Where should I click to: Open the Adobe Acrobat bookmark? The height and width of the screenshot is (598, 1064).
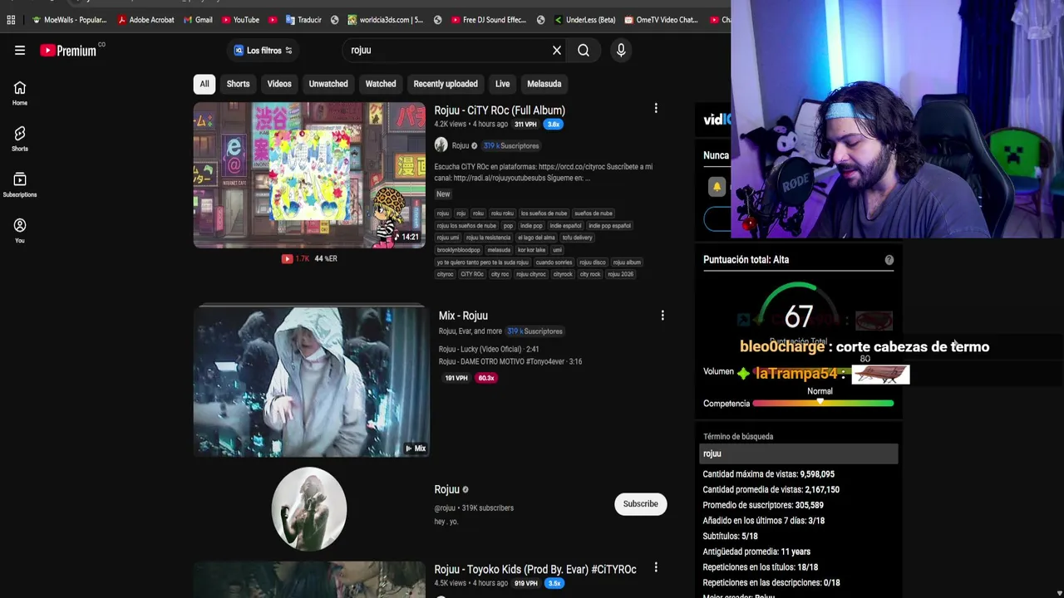click(145, 20)
